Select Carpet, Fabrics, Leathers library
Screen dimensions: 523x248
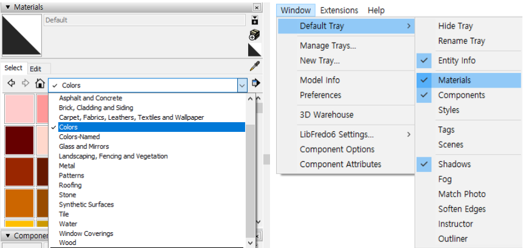[x=151, y=117]
